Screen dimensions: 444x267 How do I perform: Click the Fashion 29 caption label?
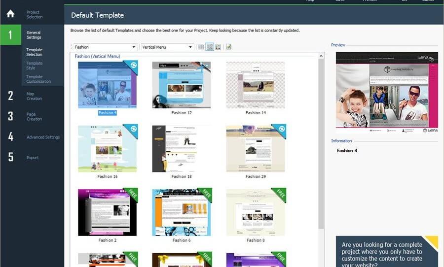pyautogui.click(x=256, y=176)
